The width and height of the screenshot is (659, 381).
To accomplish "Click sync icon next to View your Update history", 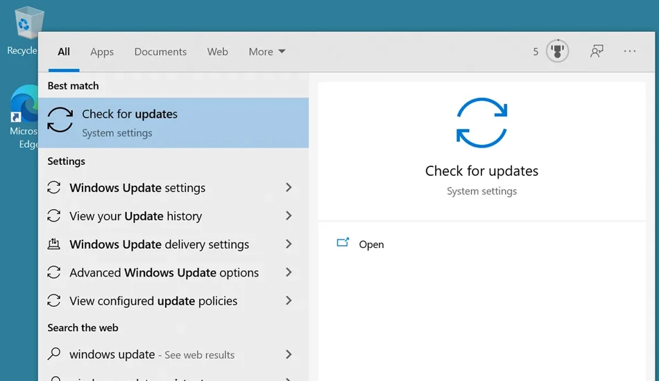I will click(54, 215).
